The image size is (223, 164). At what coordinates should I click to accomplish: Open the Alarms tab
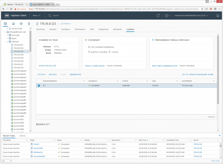[x=22, y=136]
